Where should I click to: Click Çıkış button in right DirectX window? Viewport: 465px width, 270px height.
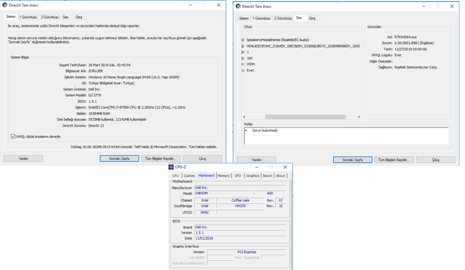[x=436, y=160]
